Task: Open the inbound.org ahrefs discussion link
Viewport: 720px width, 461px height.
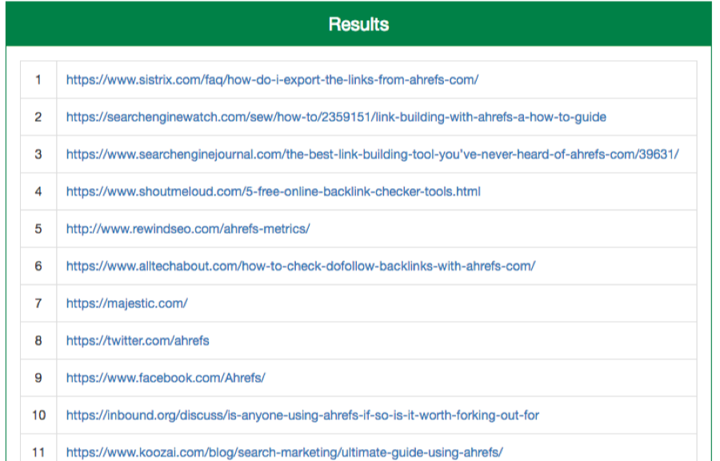Action: pyautogui.click(x=302, y=415)
